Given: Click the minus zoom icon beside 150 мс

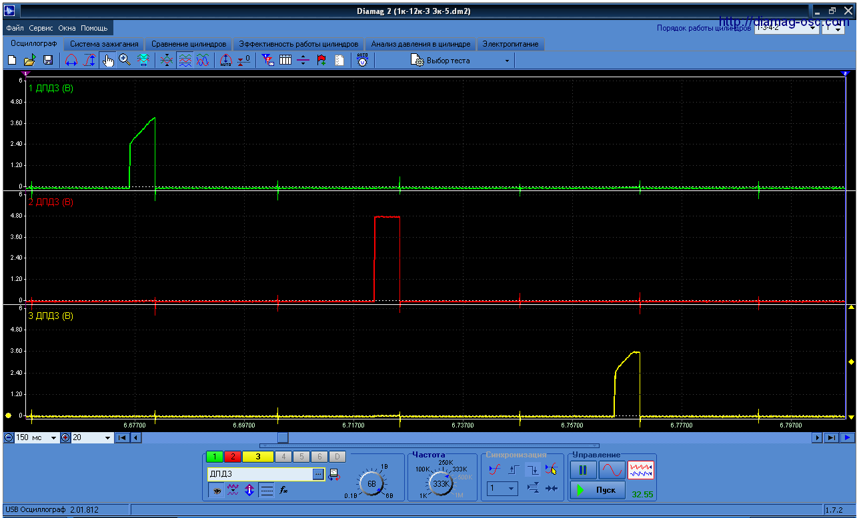Looking at the screenshot, I should pos(8,437).
